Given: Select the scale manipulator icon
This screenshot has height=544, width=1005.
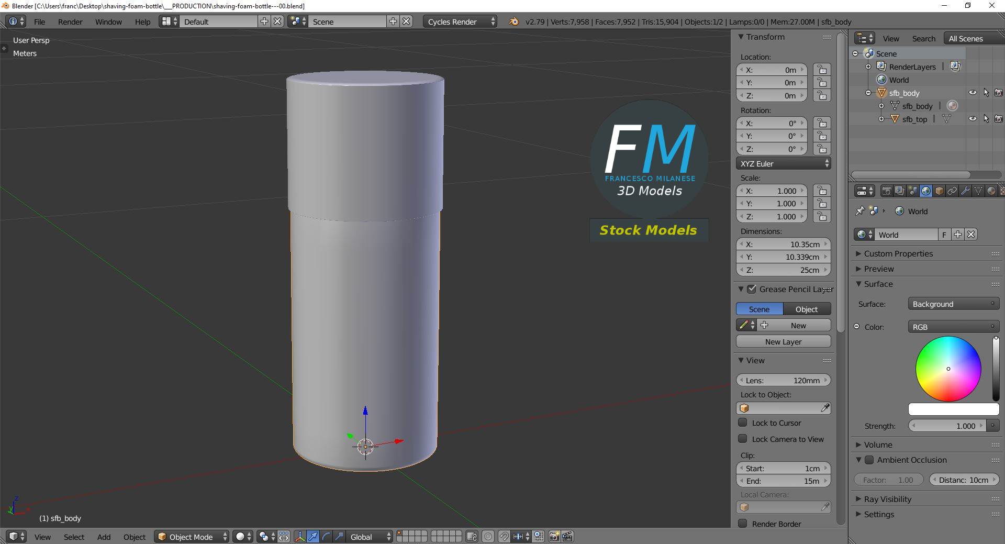Looking at the screenshot, I should click(339, 537).
